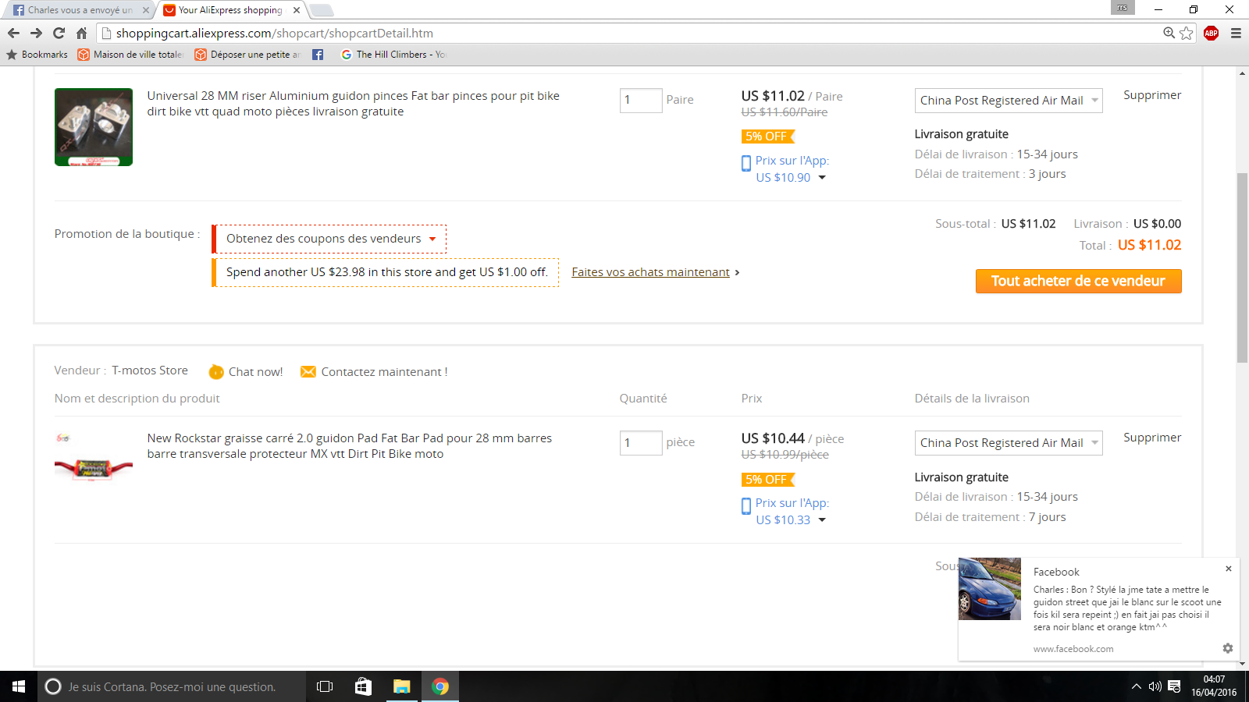This screenshot has height=702, width=1249.
Task: Open the Windows Store taskbar icon
Action: [363, 686]
